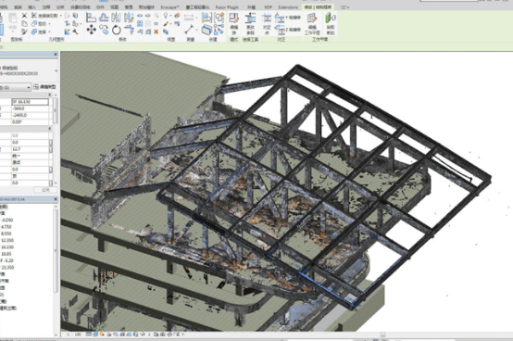Choose the Align tool in the Modify panel
The width and height of the screenshot is (513, 341).
pyautogui.click(x=92, y=18)
